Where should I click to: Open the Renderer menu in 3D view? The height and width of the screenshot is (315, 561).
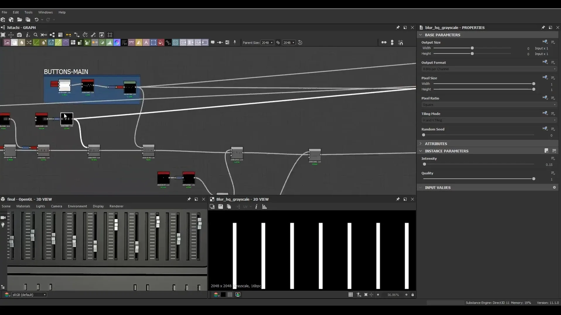click(116, 206)
